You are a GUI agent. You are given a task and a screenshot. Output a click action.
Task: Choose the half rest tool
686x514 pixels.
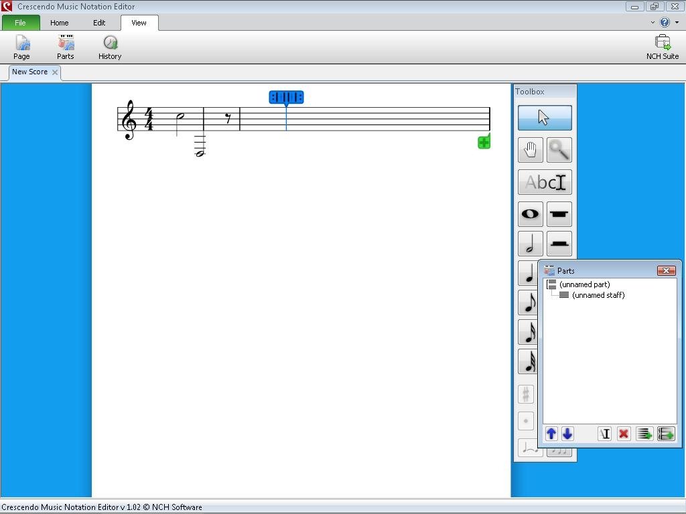click(559, 244)
